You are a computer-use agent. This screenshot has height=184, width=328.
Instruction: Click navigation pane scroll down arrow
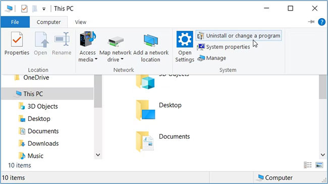click(98, 155)
